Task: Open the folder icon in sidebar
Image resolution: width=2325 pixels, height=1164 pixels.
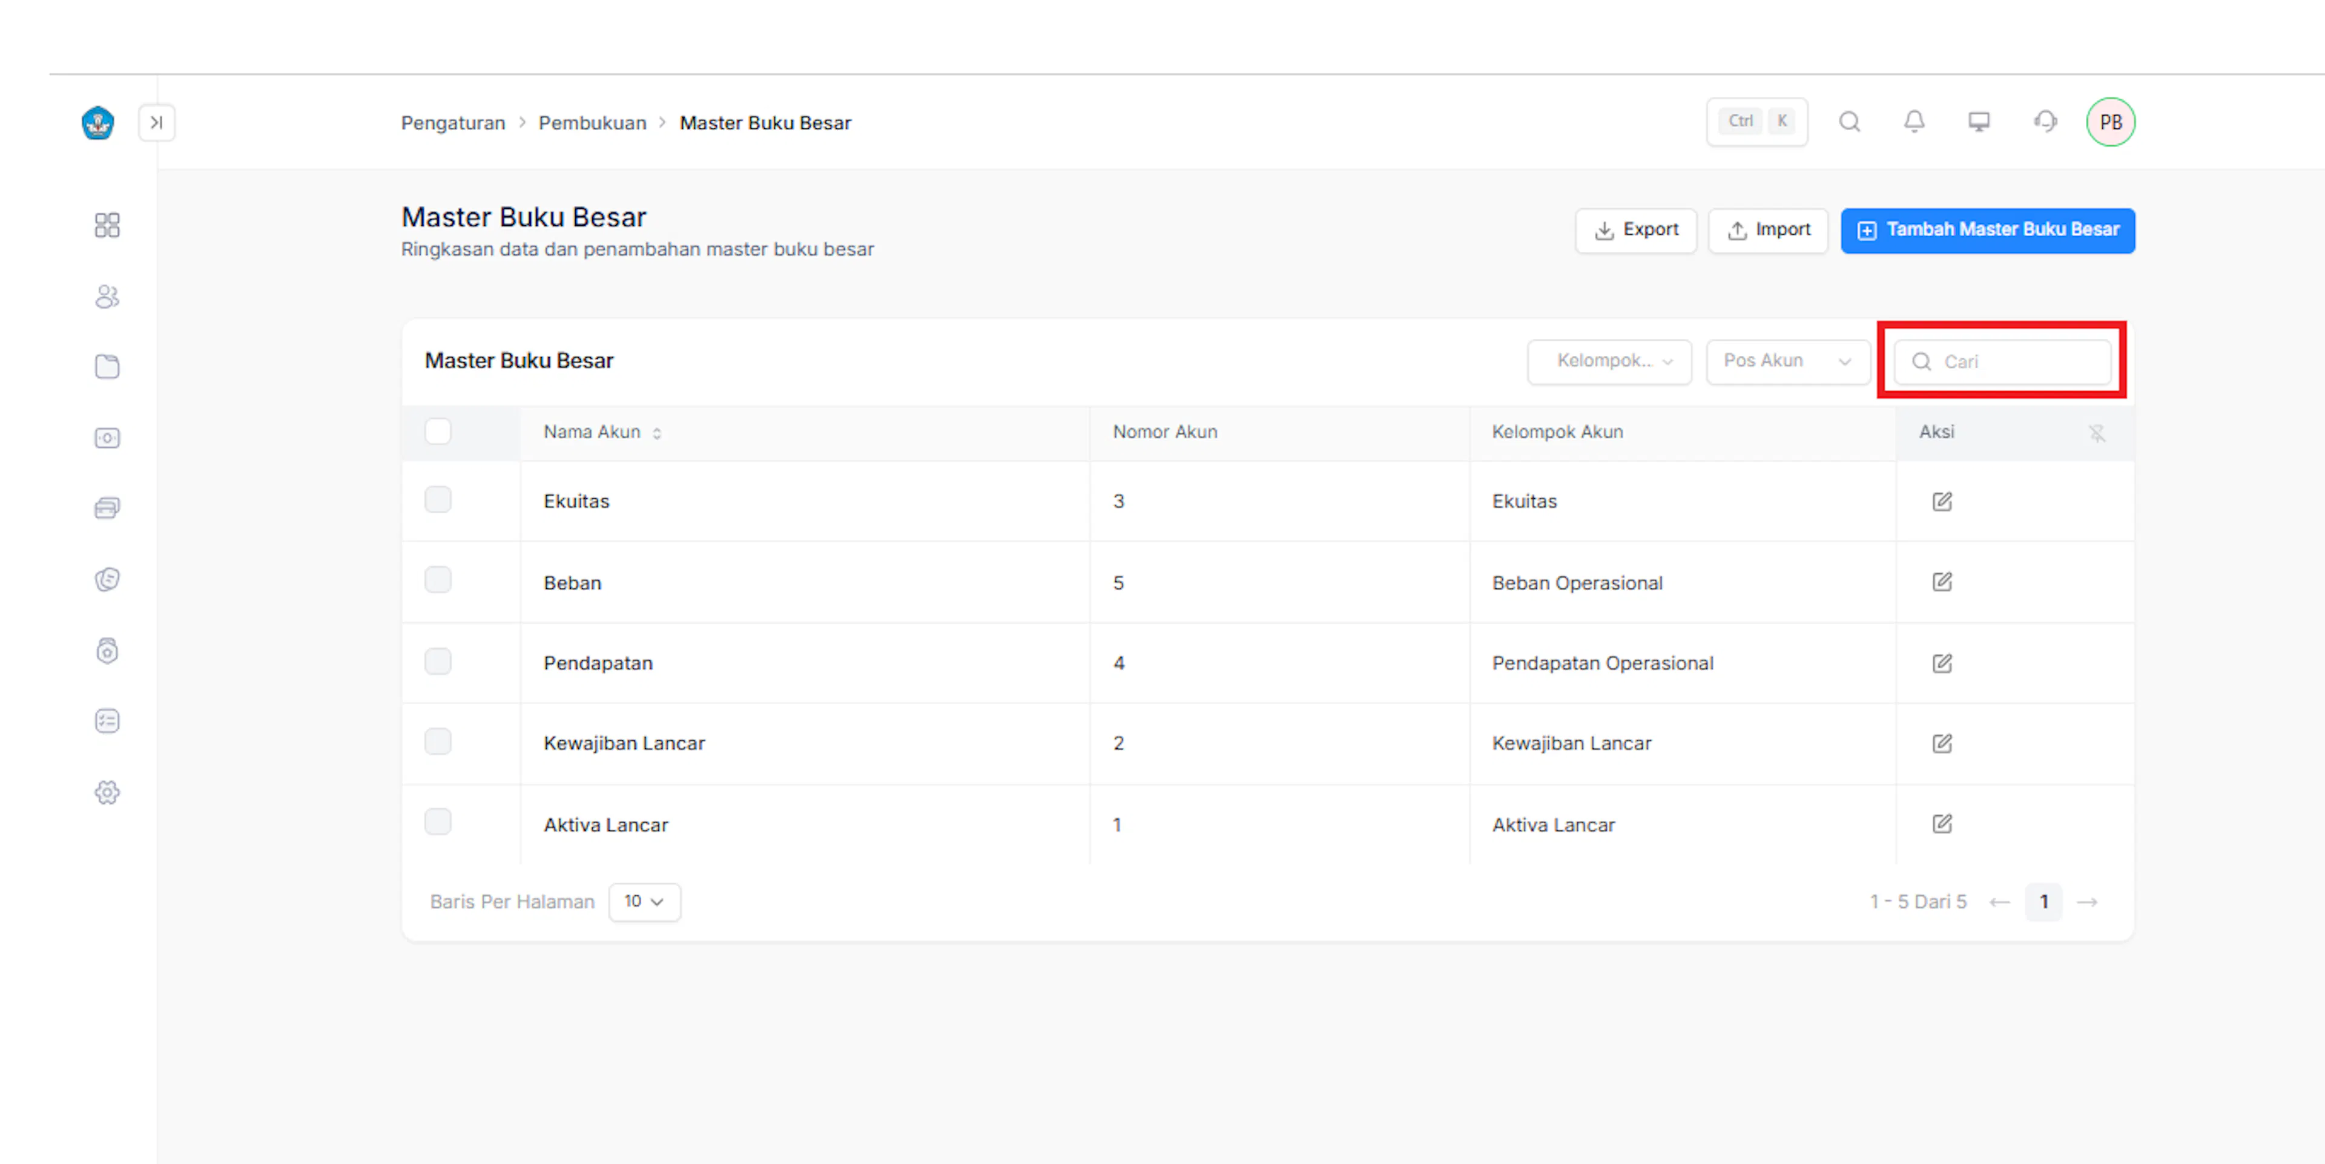Action: coord(107,366)
